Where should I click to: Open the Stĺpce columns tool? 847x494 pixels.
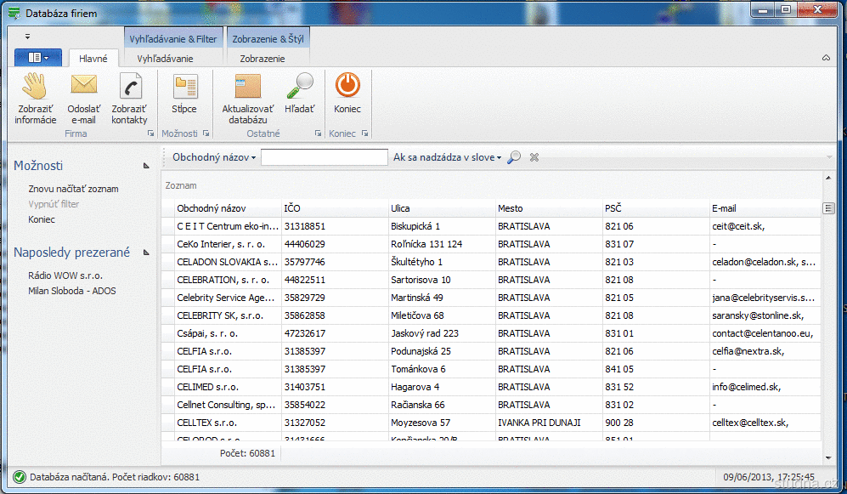point(184,86)
